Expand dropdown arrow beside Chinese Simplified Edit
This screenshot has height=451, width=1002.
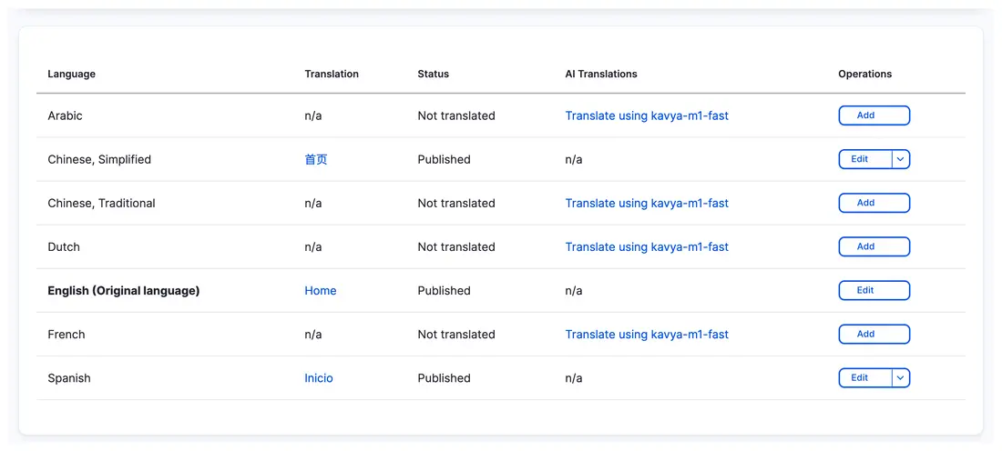pos(901,159)
